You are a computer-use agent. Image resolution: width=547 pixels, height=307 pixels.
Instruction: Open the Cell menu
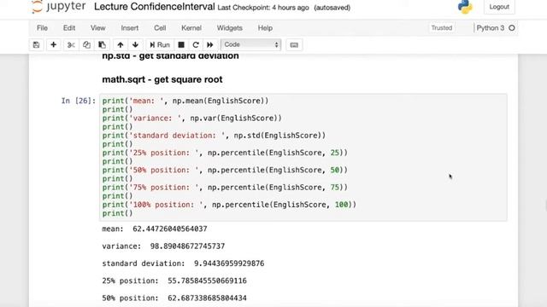(160, 28)
